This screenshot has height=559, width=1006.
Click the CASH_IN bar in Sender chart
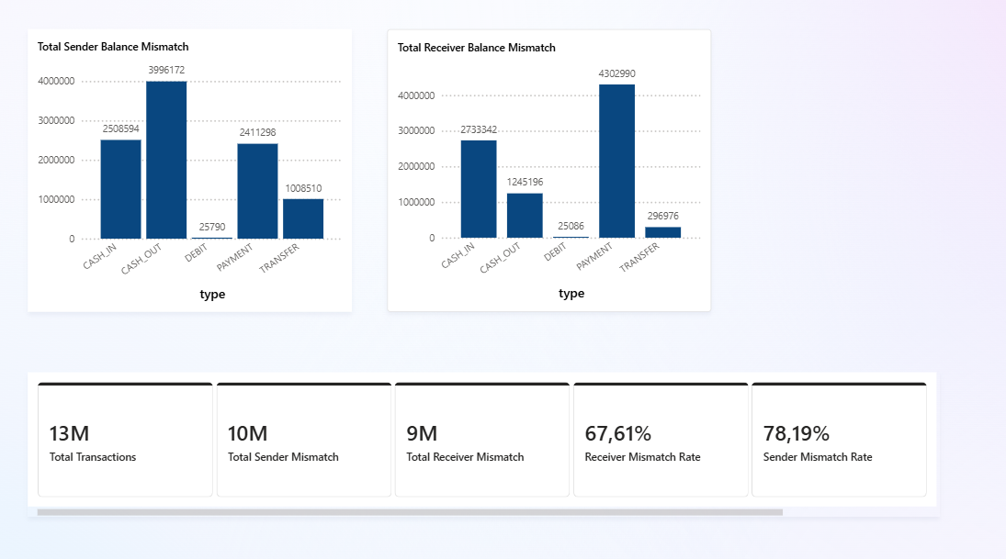point(120,189)
